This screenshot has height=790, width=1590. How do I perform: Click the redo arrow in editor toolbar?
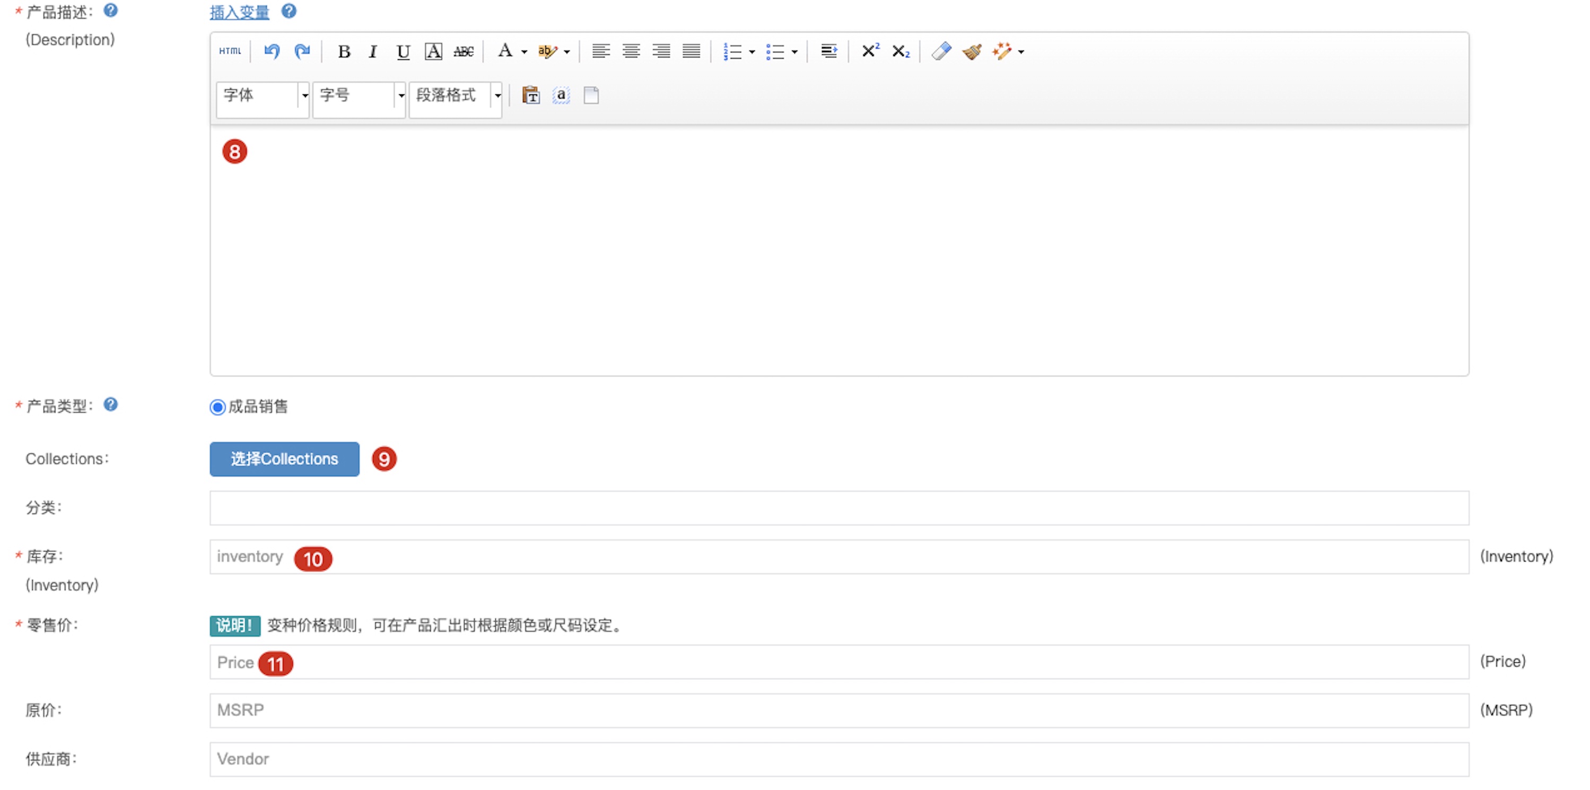click(302, 51)
